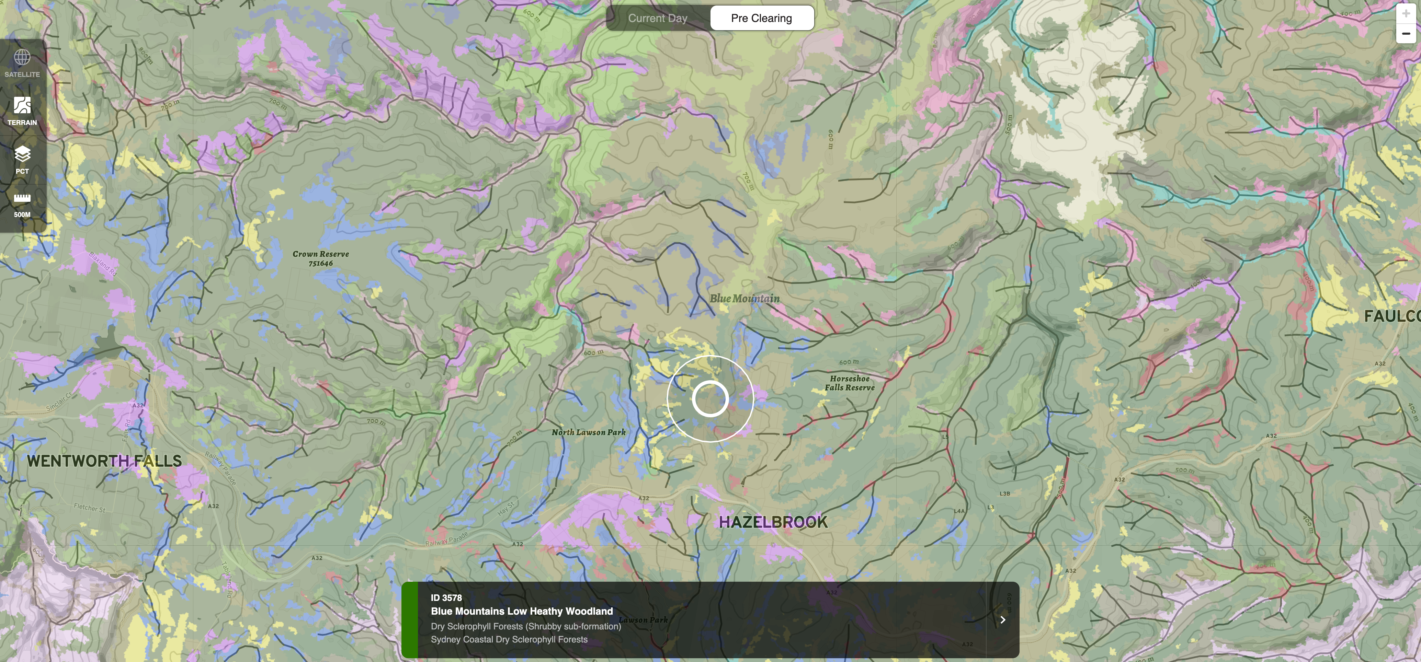Open the PCT layers icon
1421x662 pixels.
coord(22,154)
